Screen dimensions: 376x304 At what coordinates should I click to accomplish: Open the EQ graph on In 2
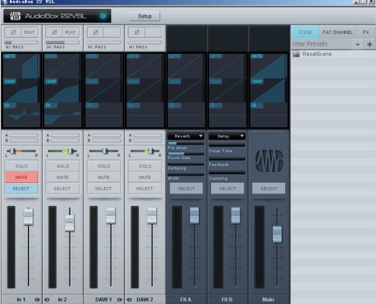coord(62,115)
